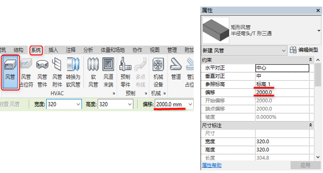The height and width of the screenshot is (173, 323).
Task: Place a 风道末端 air terminal
Action: click(x=108, y=72)
